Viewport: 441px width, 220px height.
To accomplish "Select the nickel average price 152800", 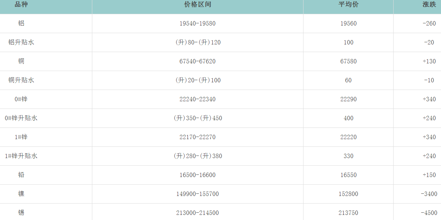I will pyautogui.click(x=348, y=194).
